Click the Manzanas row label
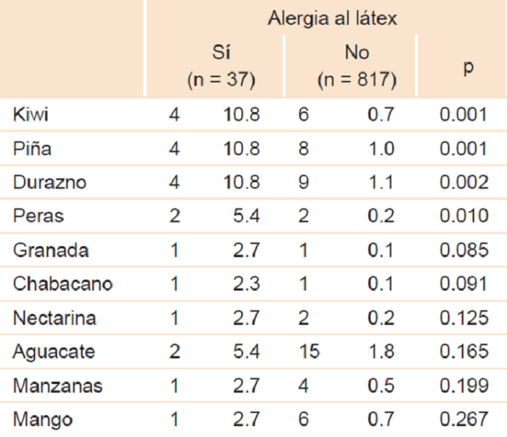 pos(58,386)
